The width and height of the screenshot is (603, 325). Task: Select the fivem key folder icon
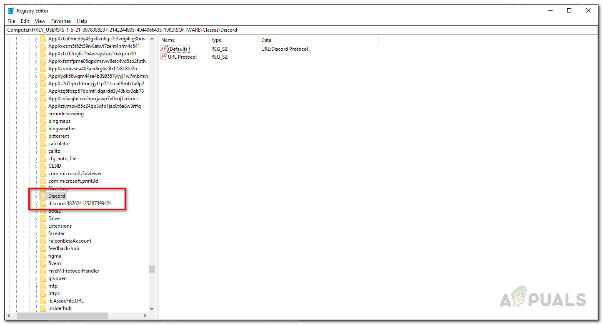click(x=43, y=263)
